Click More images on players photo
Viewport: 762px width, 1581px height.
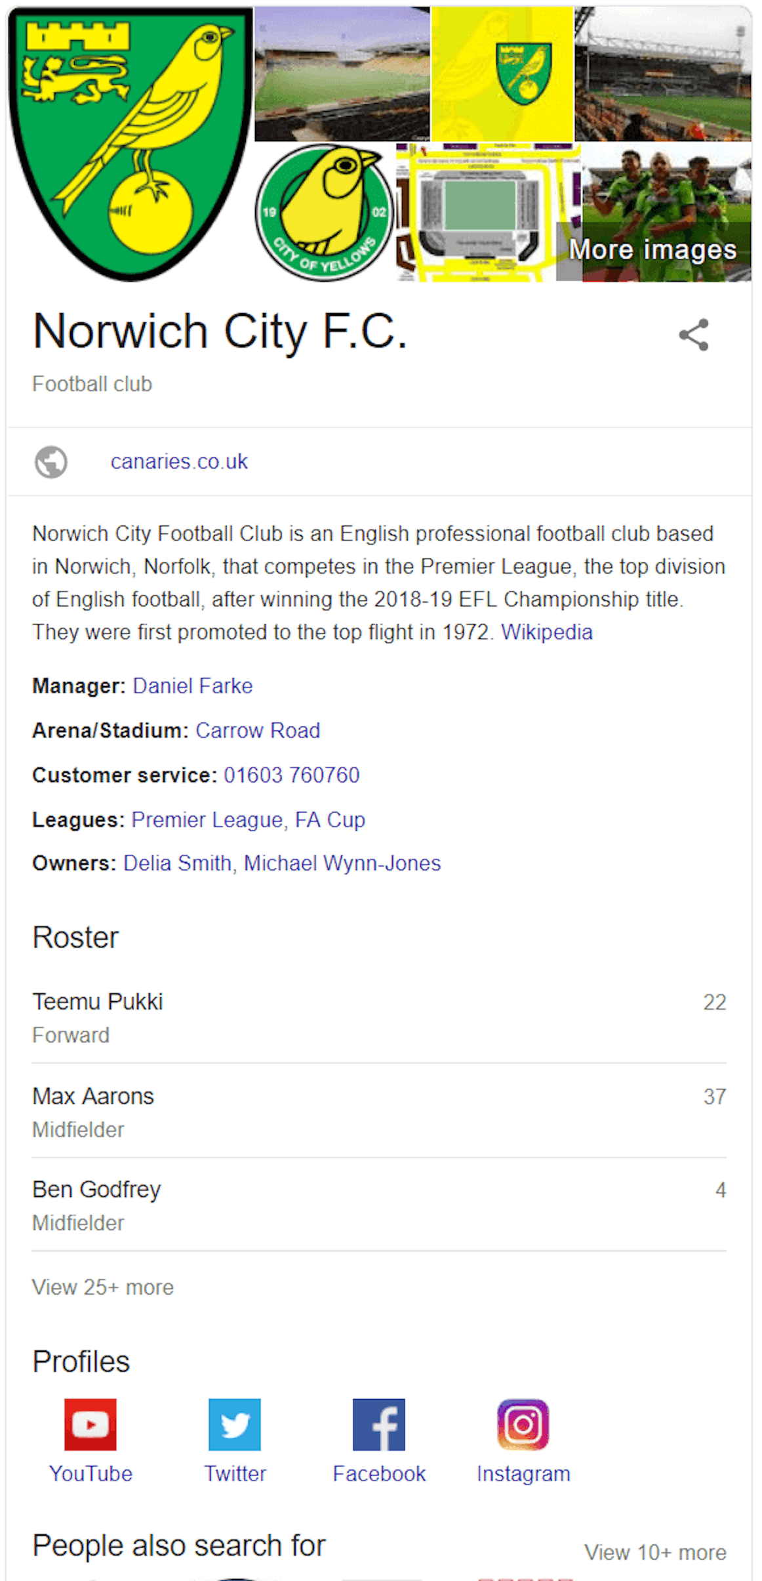pyautogui.click(x=652, y=249)
